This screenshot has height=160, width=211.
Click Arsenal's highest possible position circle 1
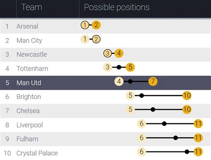(x=85, y=25)
